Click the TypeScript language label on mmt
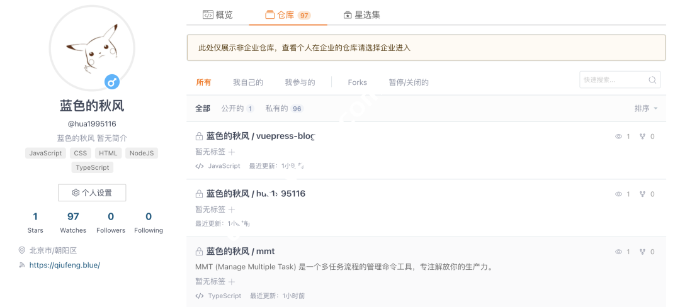The height and width of the screenshot is (307, 680). [x=225, y=296]
